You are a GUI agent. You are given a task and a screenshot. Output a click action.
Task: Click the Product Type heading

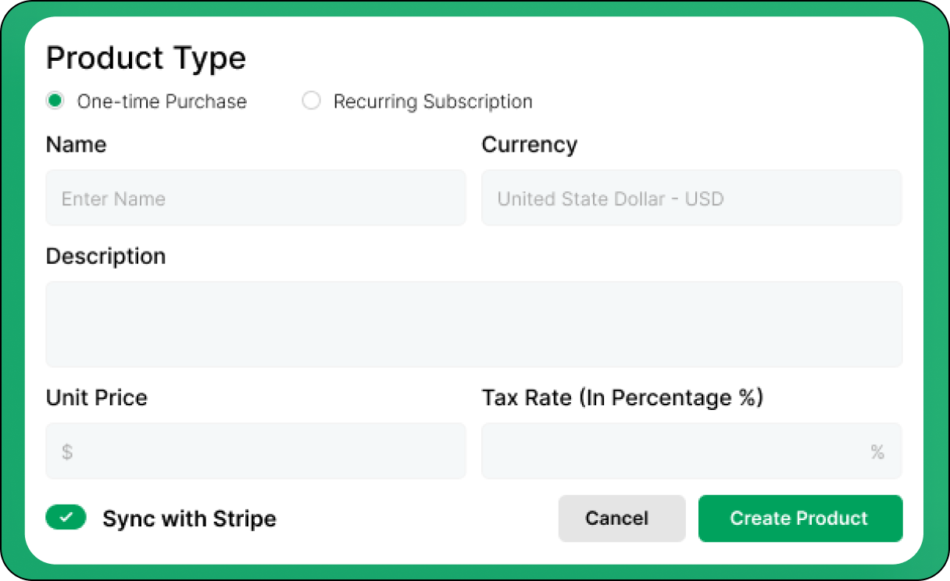tap(146, 59)
